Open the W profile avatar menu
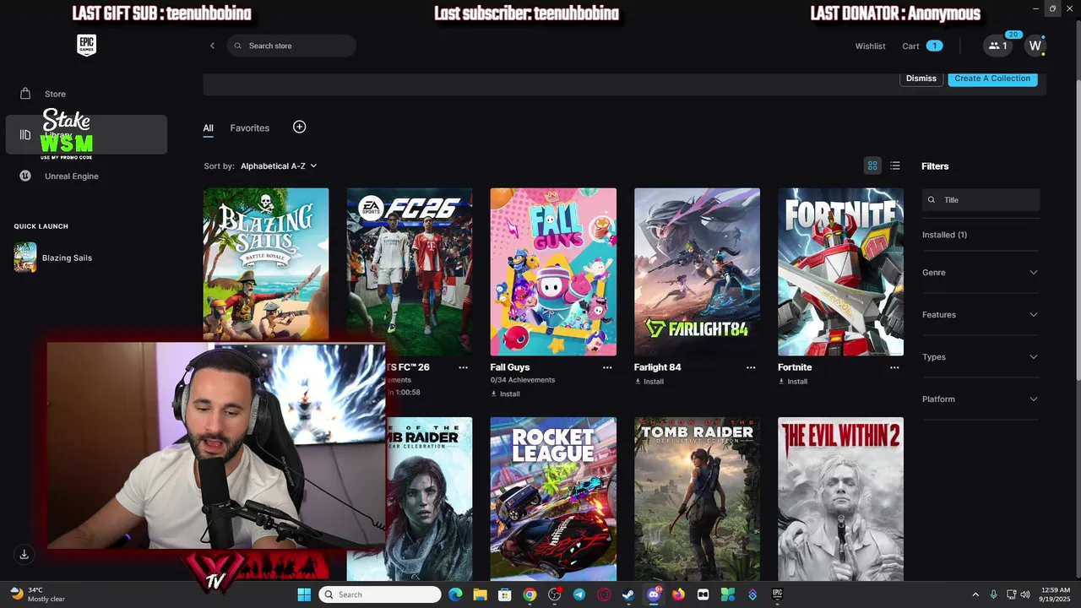 tap(1035, 46)
